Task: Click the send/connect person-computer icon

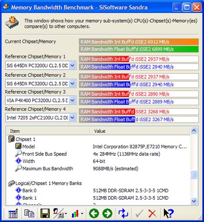Action: click(x=58, y=213)
